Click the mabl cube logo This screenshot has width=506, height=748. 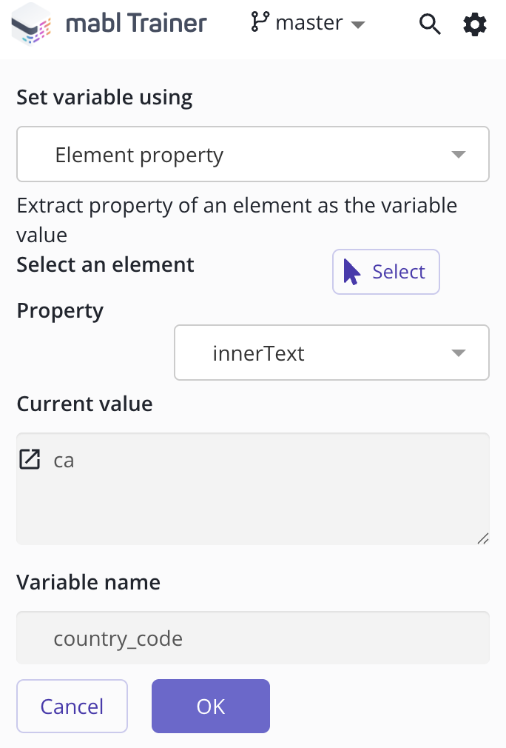click(32, 24)
